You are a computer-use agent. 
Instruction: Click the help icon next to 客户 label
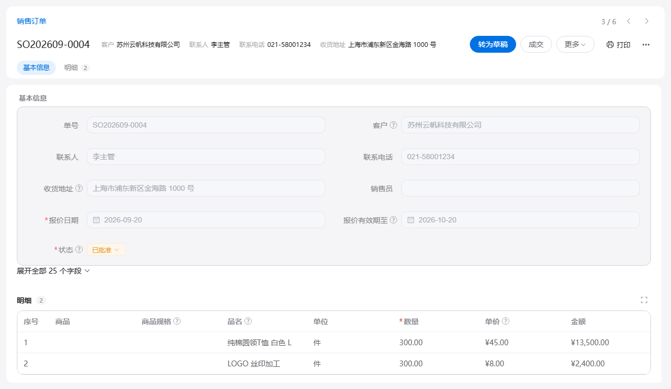tap(393, 125)
